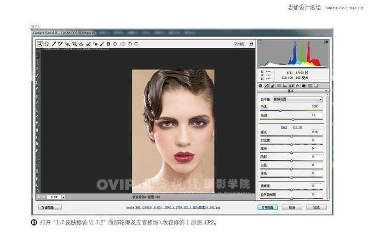The image size is (368, 232).
Task: Select the Adjustment Brush tool
Action: [102, 44]
